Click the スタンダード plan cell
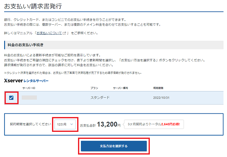 click(100, 98)
